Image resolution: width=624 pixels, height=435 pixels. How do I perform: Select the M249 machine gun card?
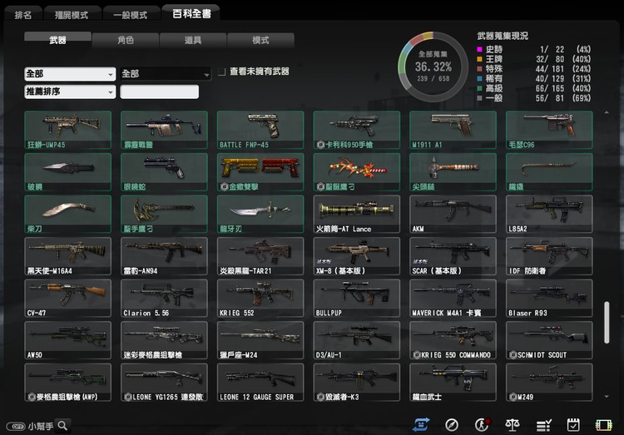click(549, 382)
